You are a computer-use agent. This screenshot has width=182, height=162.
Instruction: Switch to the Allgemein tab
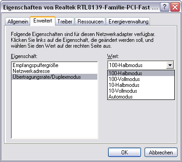(18, 22)
